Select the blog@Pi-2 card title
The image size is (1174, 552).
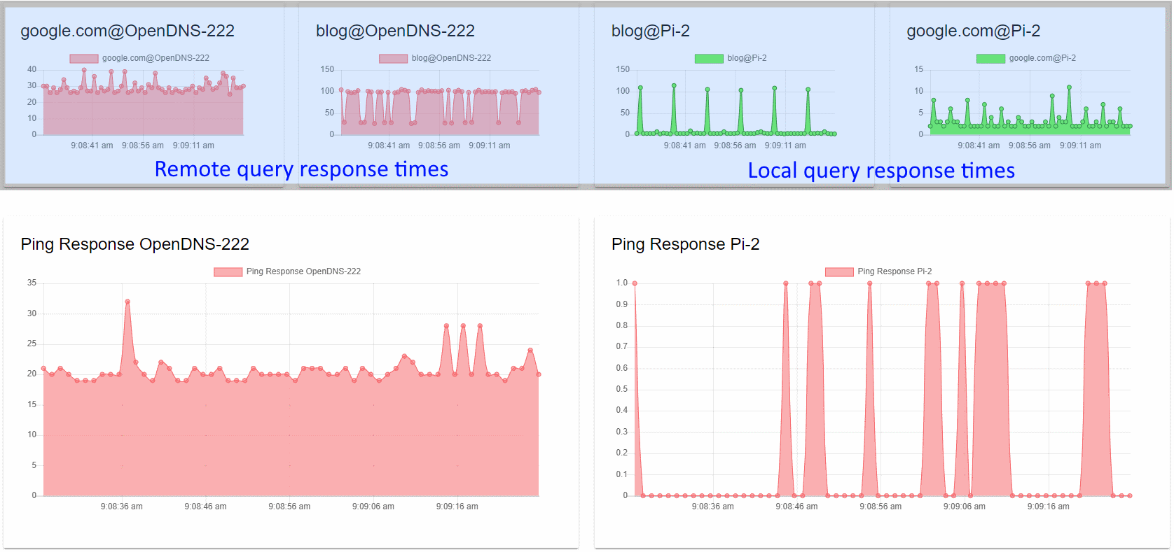click(x=650, y=31)
